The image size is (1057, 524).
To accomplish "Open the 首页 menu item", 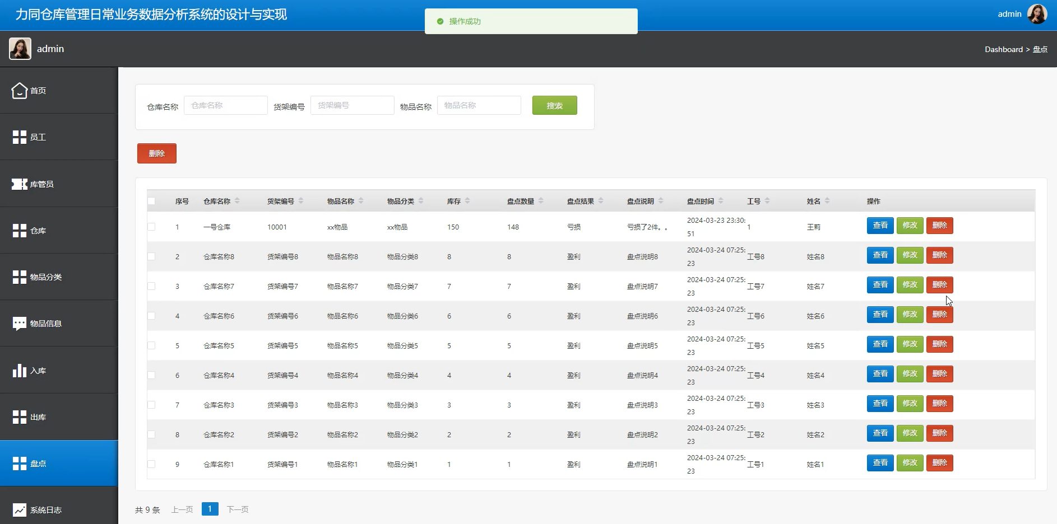I will pyautogui.click(x=59, y=90).
